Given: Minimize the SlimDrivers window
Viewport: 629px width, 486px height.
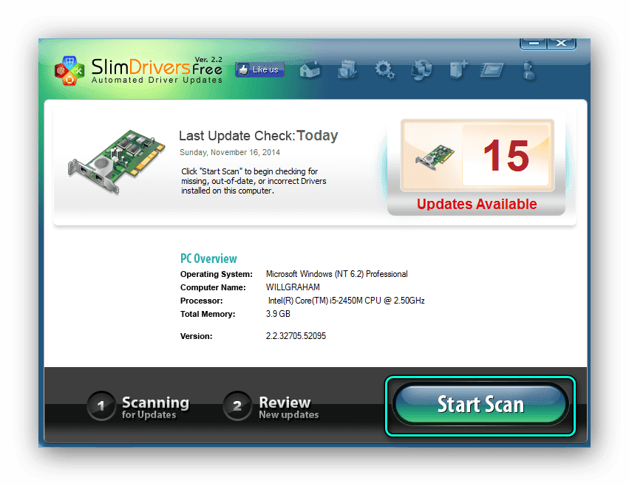Looking at the screenshot, I should pyautogui.click(x=534, y=44).
